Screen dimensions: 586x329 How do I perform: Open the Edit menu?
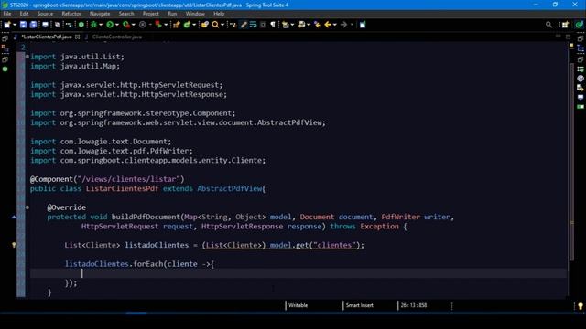click(25, 14)
